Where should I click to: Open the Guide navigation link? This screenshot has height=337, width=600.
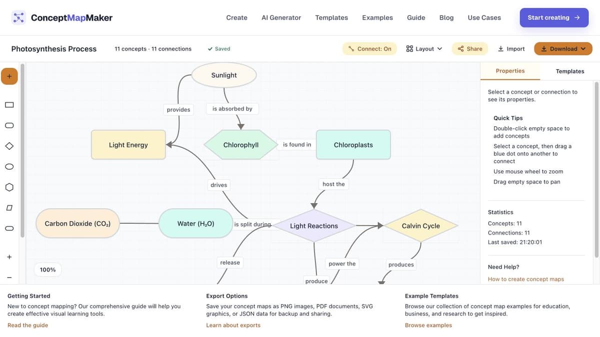pos(416,17)
